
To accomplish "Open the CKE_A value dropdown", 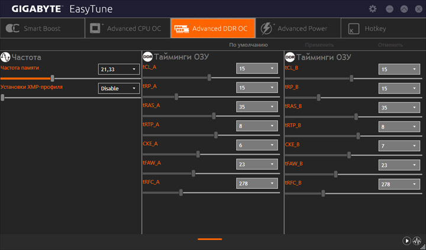I will coord(257,145).
